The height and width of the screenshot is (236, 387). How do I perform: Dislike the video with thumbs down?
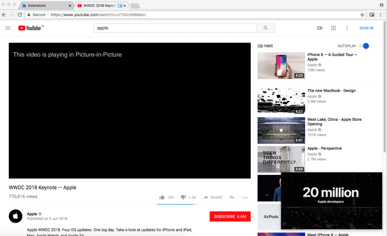(183, 197)
